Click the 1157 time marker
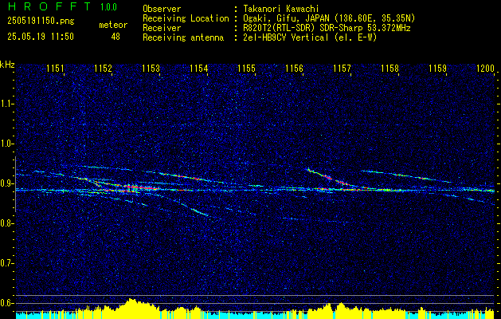 point(342,68)
